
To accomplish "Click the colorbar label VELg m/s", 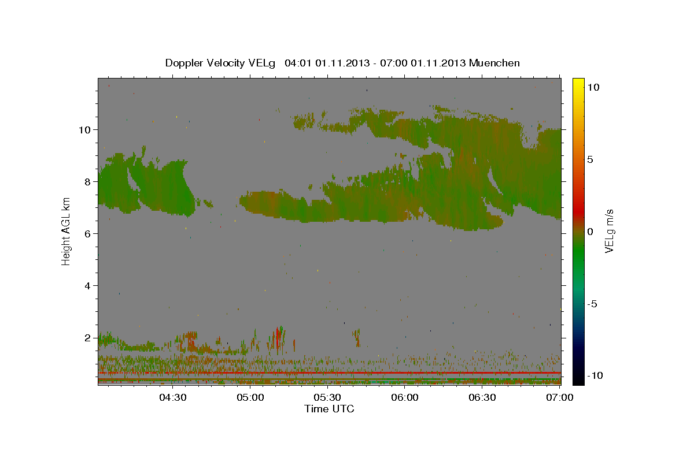I will pyautogui.click(x=610, y=231).
